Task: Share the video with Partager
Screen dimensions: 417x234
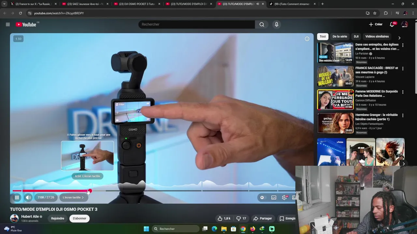Action: 263,218
